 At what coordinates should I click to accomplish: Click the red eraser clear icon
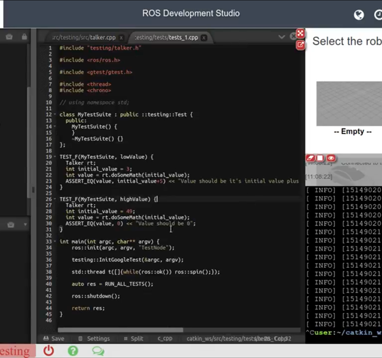(x=310, y=158)
